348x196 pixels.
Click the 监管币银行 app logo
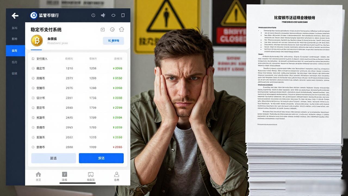[33, 16]
